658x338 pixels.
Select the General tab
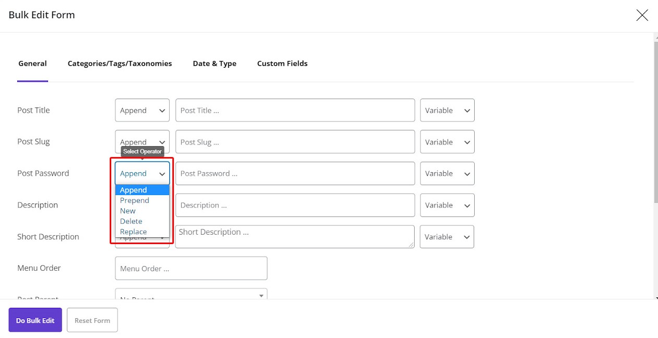(x=32, y=64)
